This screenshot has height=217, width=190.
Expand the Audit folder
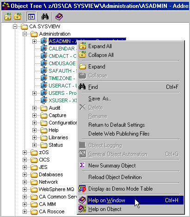34,108
